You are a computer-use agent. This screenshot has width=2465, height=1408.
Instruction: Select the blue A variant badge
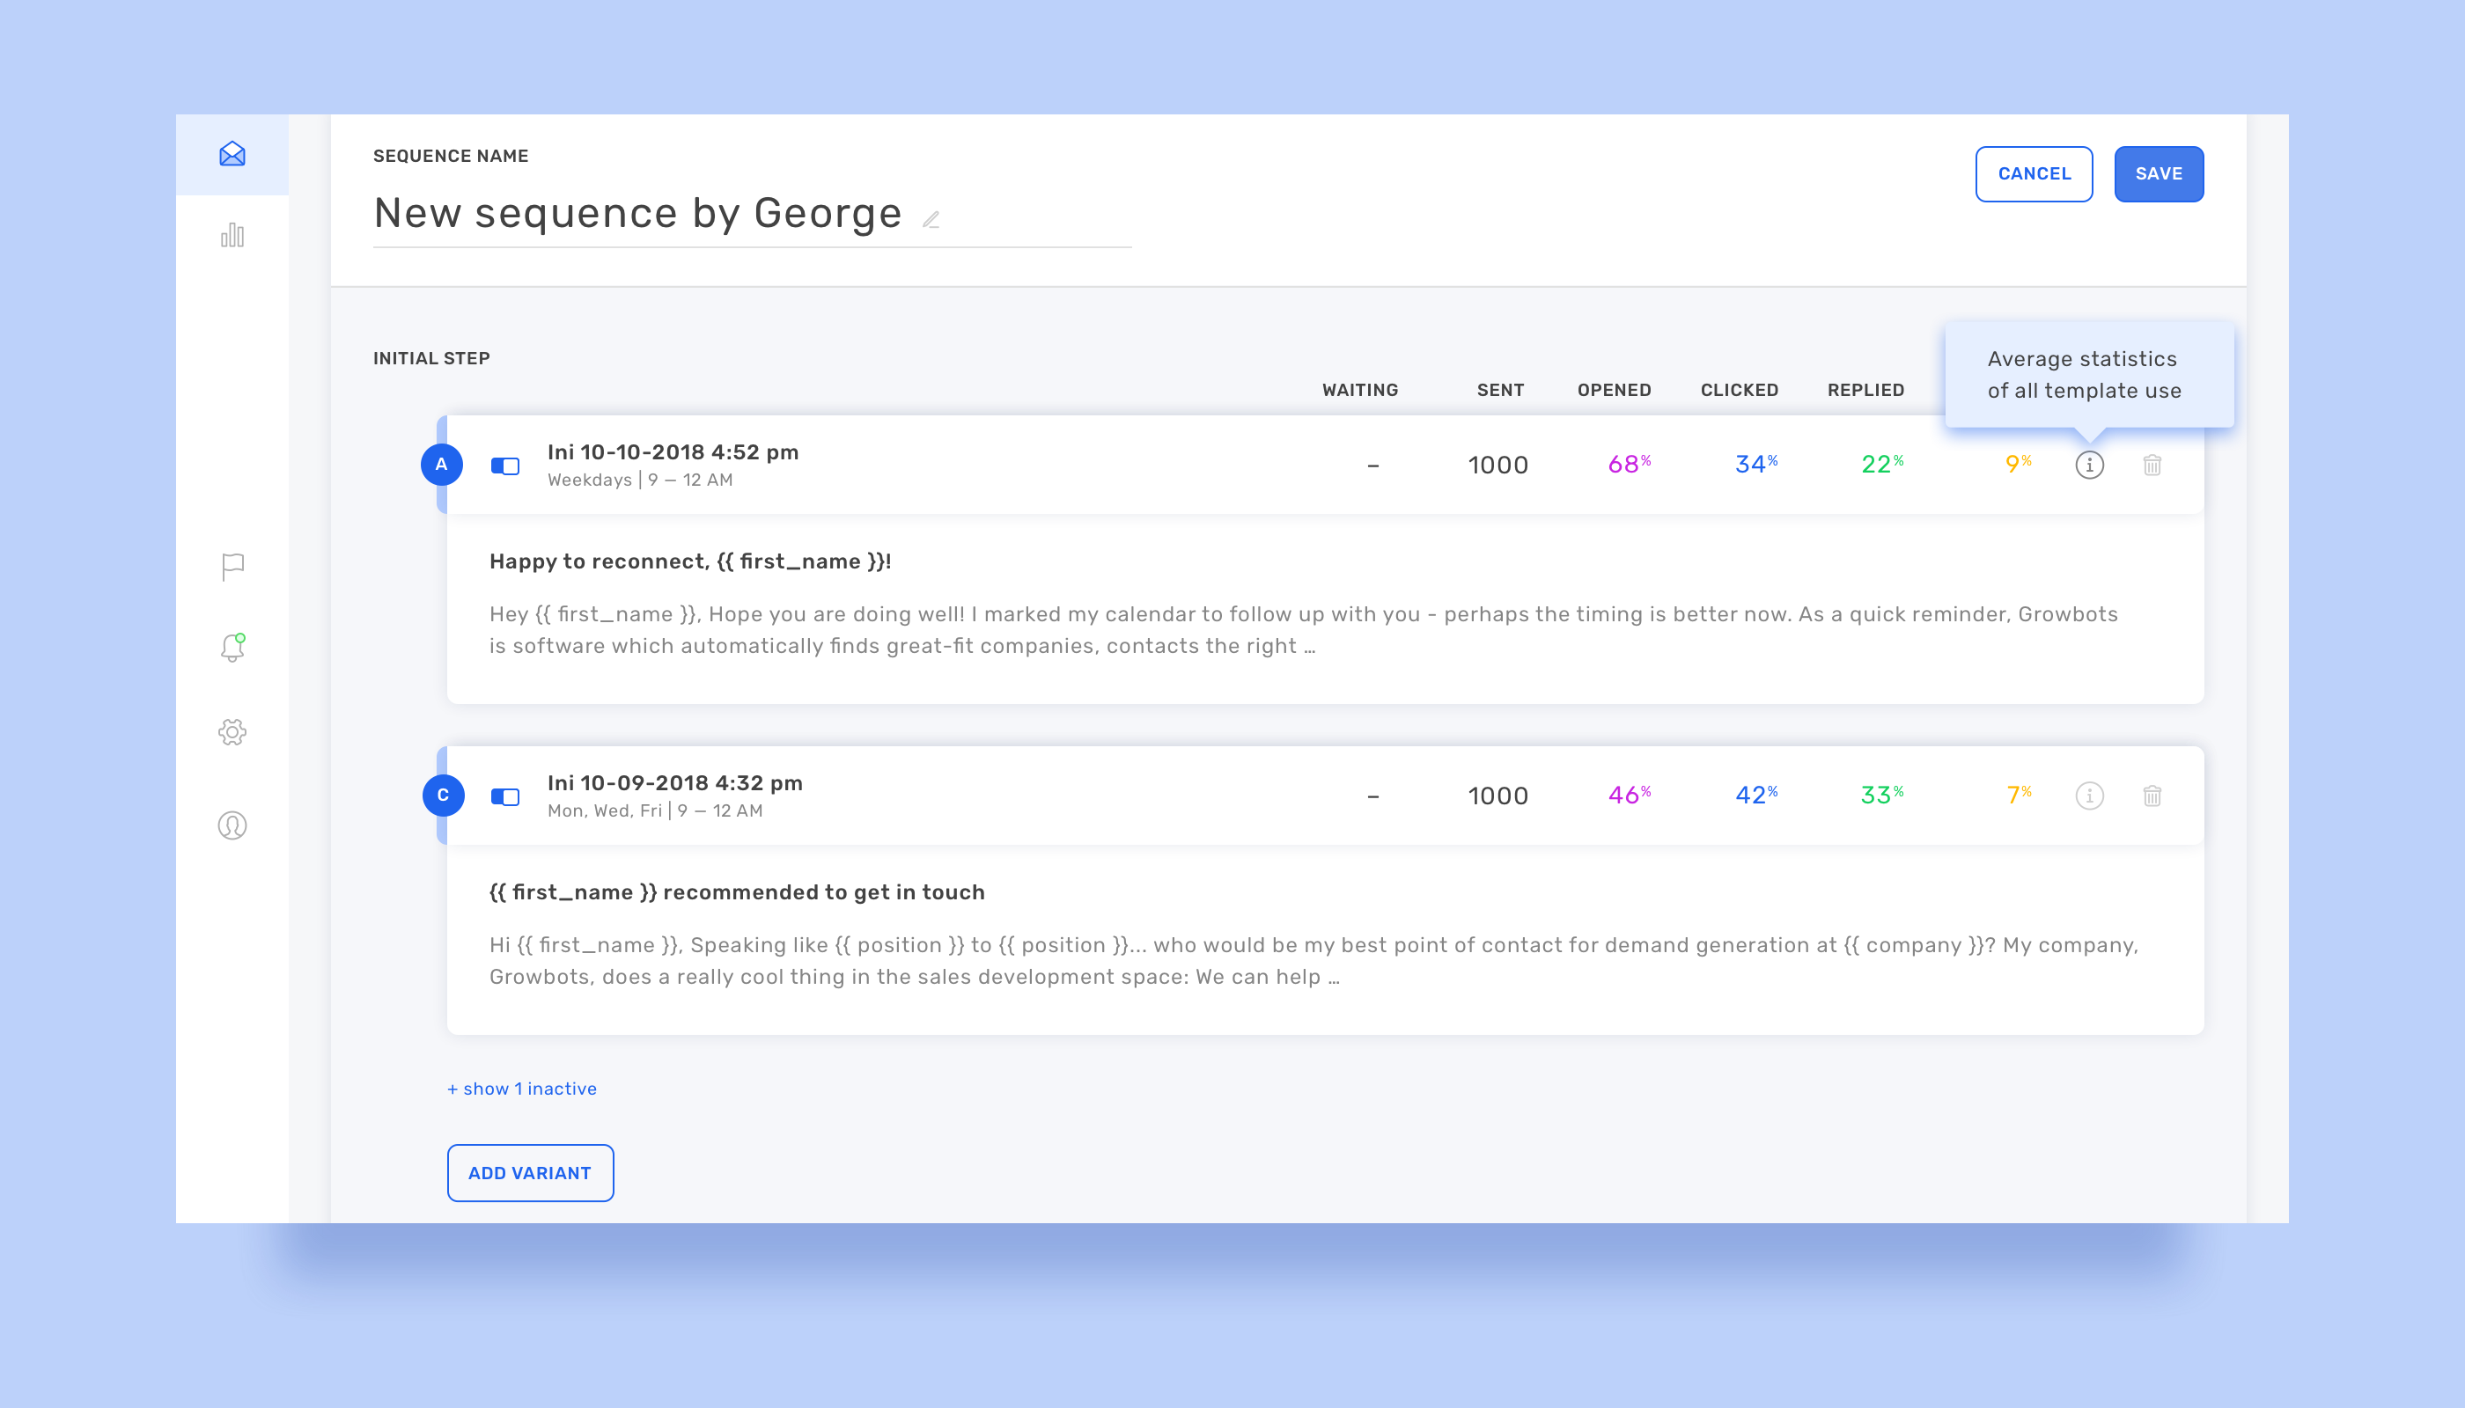coord(441,466)
